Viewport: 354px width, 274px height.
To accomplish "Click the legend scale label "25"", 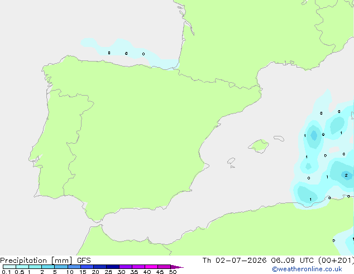I will pyautogui.click(x=108, y=272).
